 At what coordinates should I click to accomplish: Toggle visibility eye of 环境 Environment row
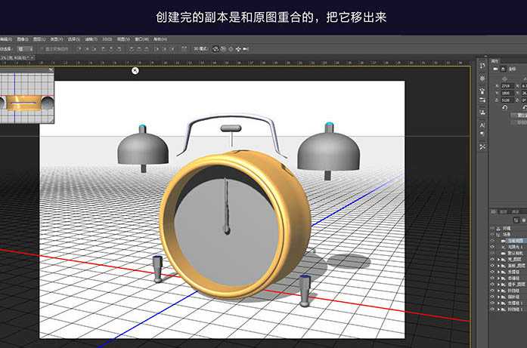[x=492, y=228]
